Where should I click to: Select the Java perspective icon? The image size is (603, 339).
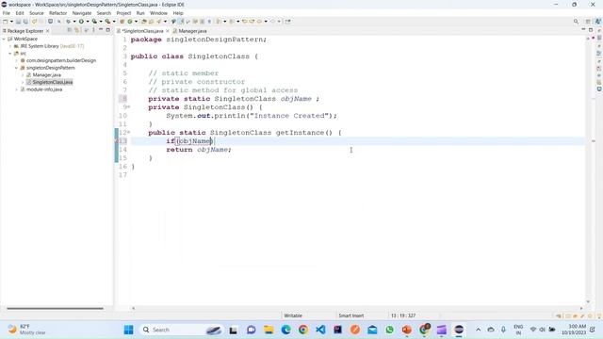coord(597,22)
